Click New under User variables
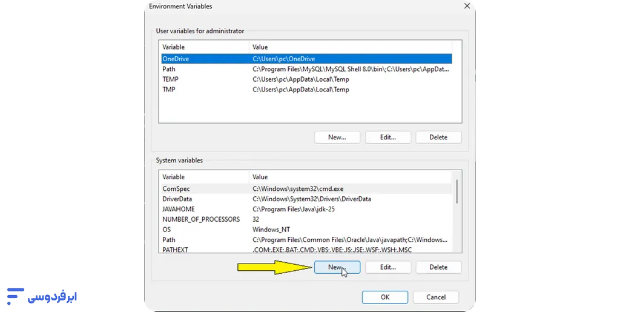This screenshot has width=620, height=312. (x=337, y=137)
